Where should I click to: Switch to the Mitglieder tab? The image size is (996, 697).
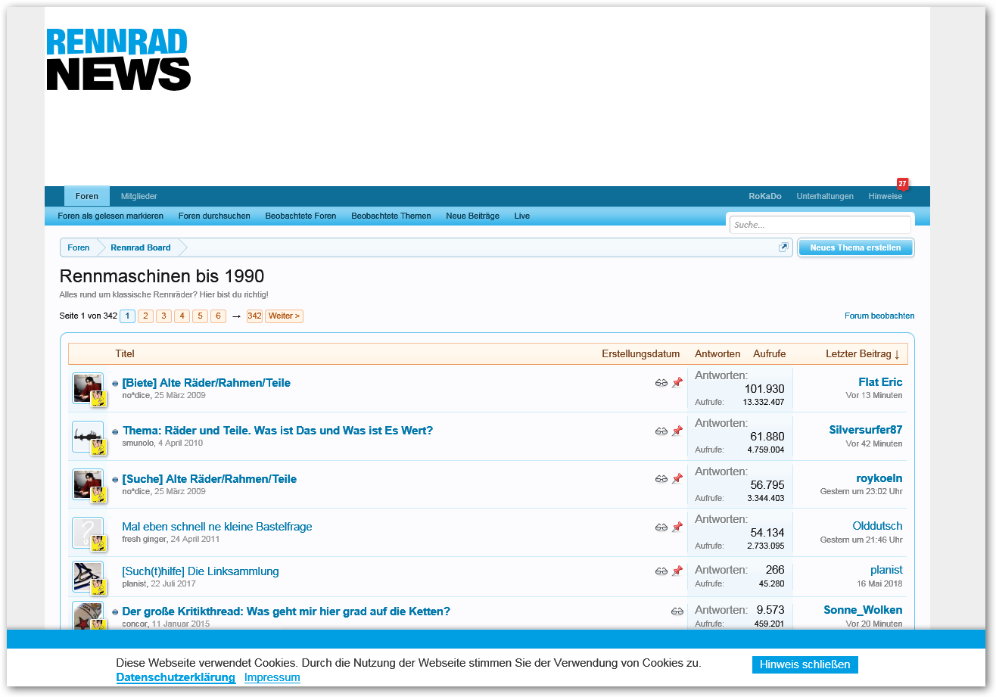click(139, 196)
